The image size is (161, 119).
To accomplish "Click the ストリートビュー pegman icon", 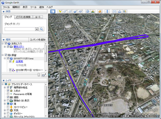I will click(x=11, y=107).
